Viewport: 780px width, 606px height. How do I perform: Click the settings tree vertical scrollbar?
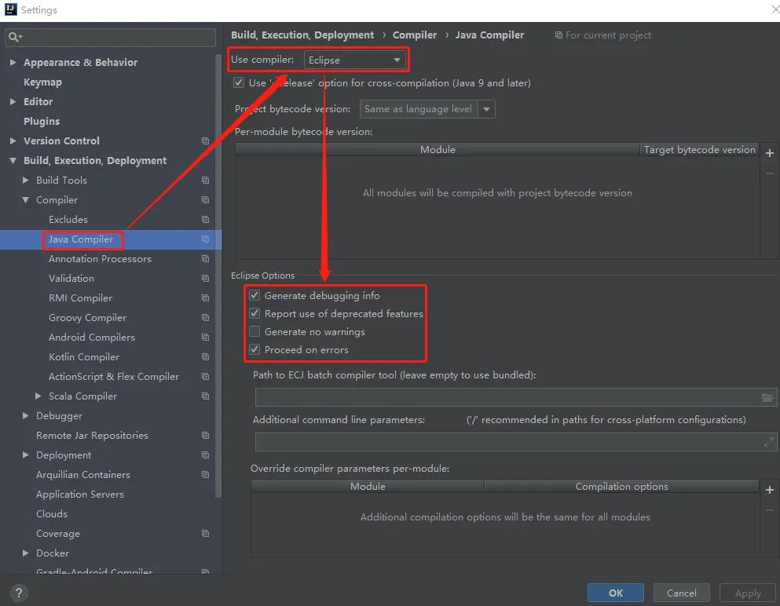[218, 276]
